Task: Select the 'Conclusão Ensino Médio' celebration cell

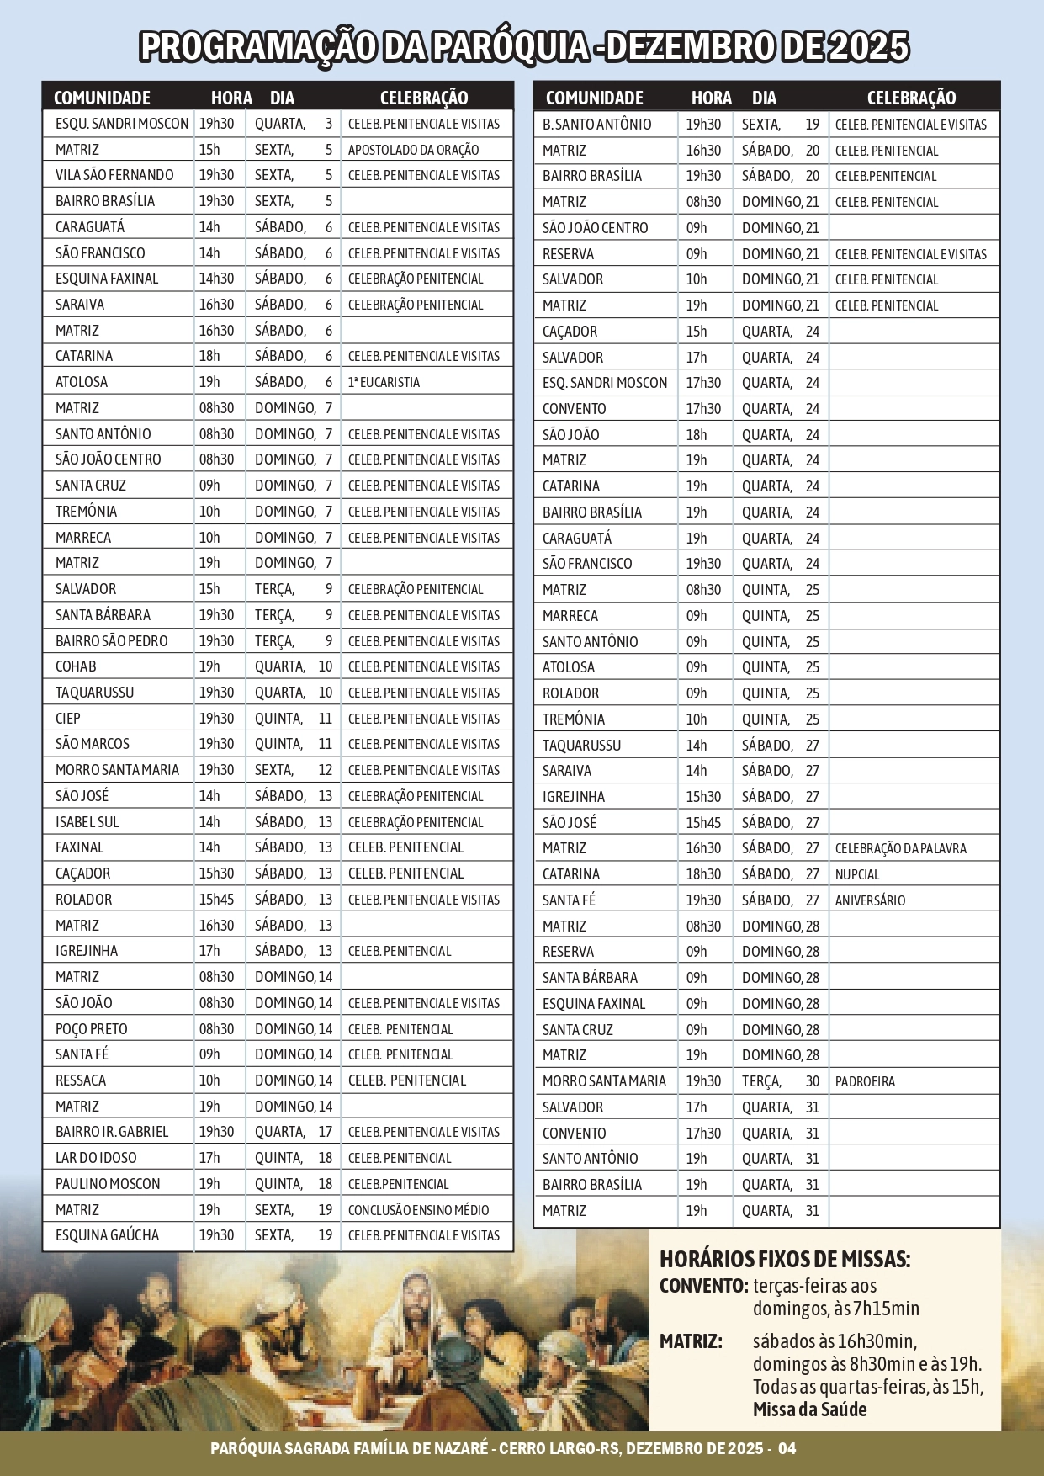Action: pos(418,1210)
